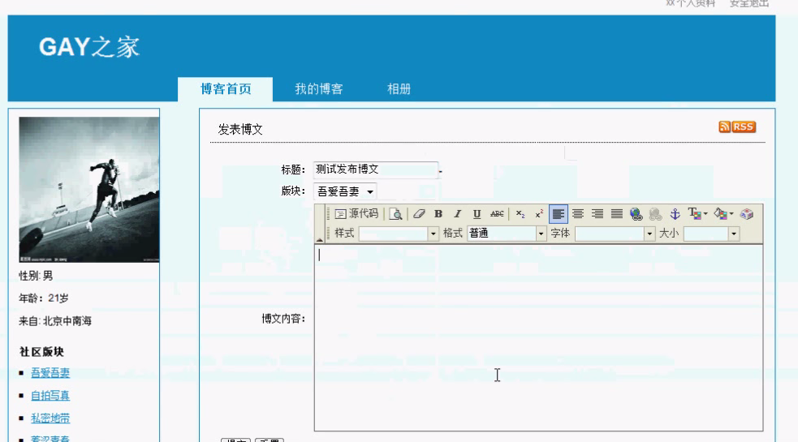Open the 版块 category dropdown showing 吾爱吾妻

coord(345,191)
